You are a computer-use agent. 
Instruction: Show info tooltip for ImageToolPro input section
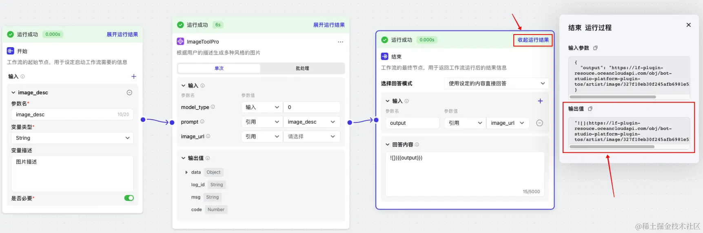coord(202,85)
